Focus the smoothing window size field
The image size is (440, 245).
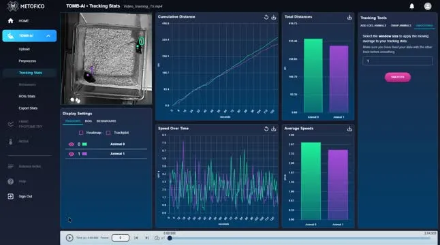[397, 61]
